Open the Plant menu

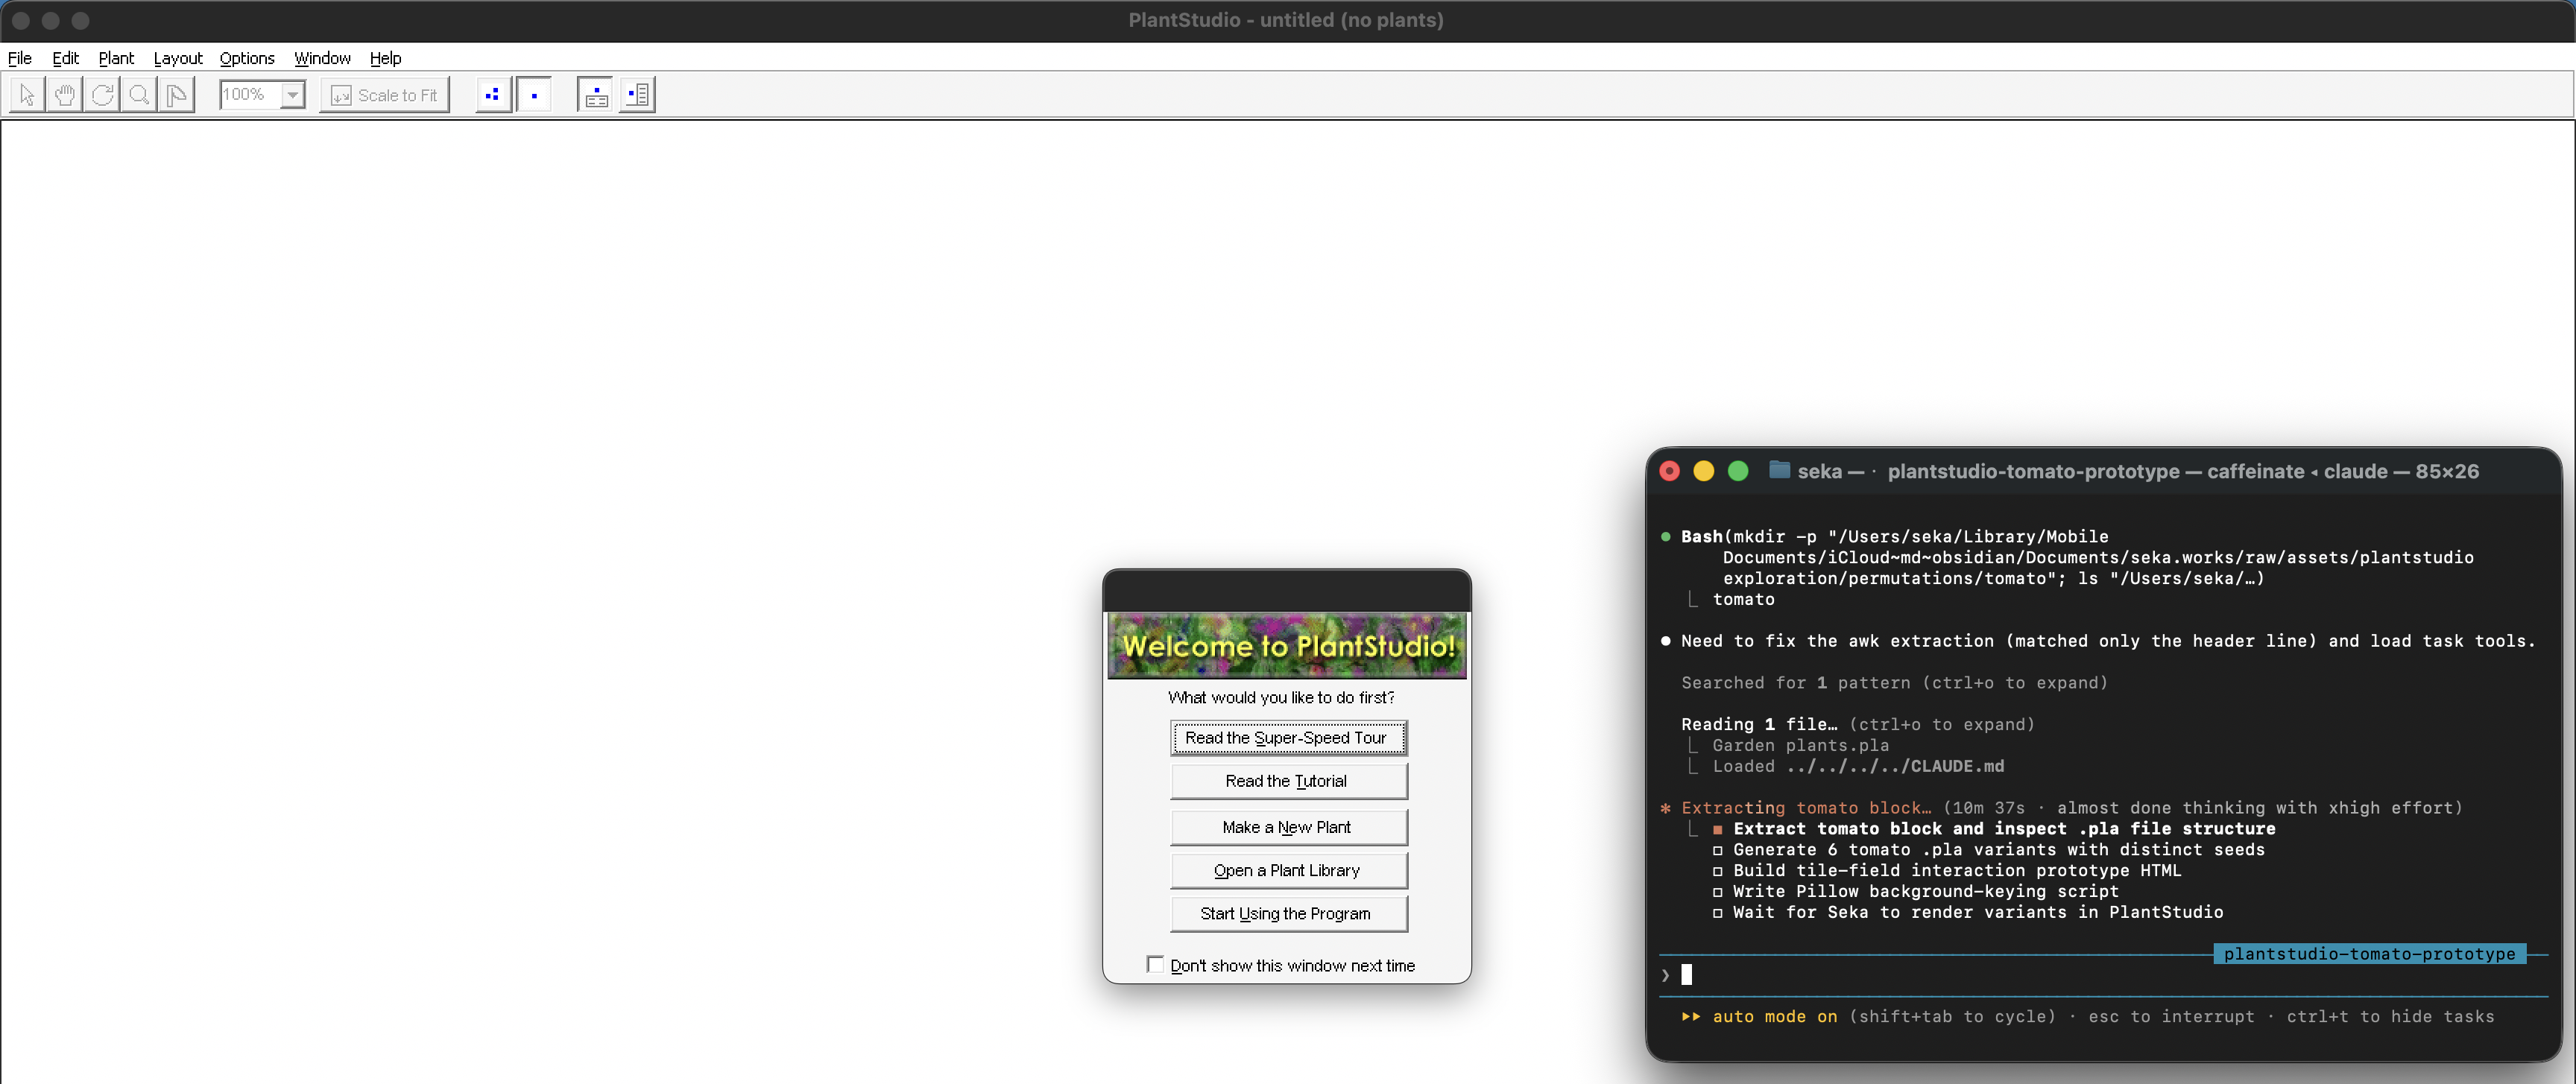tap(116, 58)
